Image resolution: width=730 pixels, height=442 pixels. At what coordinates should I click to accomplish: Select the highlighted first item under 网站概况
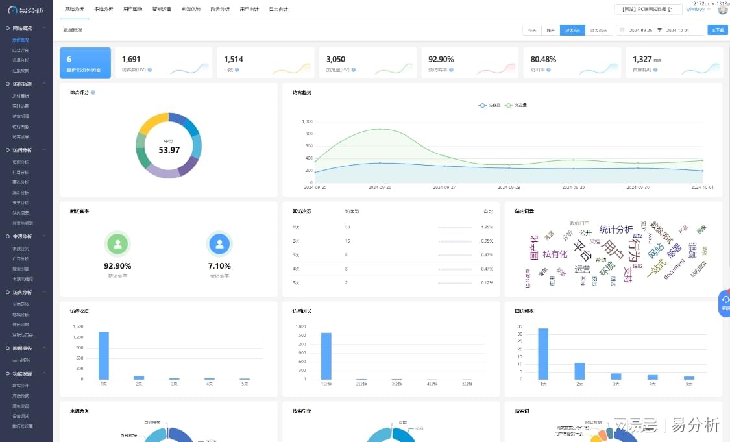pos(21,40)
